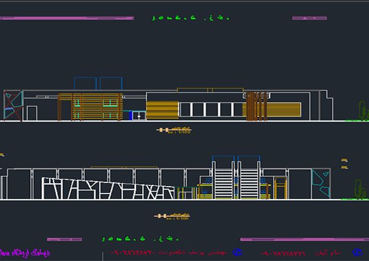Viewport: 369px width, 261px height.
Task: Select the brown vertical slats on upper elevation
Action: point(253,105)
